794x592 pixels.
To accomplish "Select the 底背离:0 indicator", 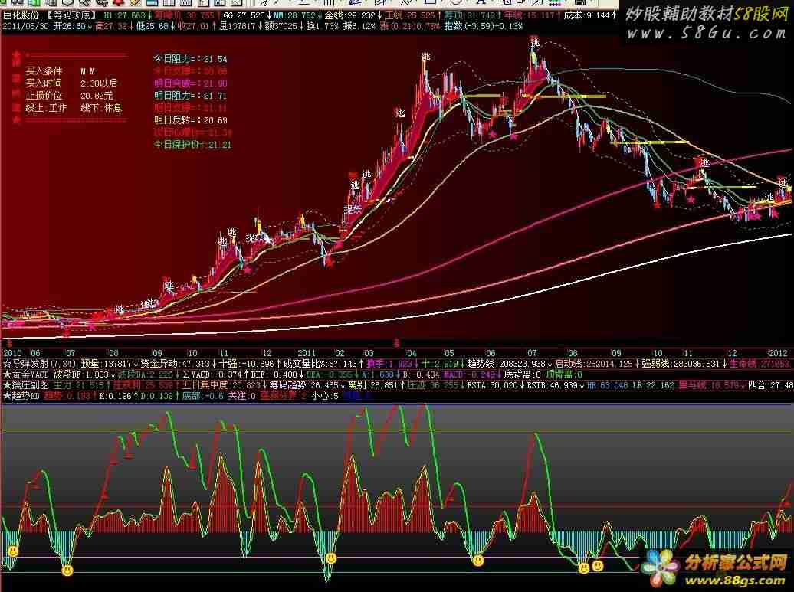I will coord(523,374).
